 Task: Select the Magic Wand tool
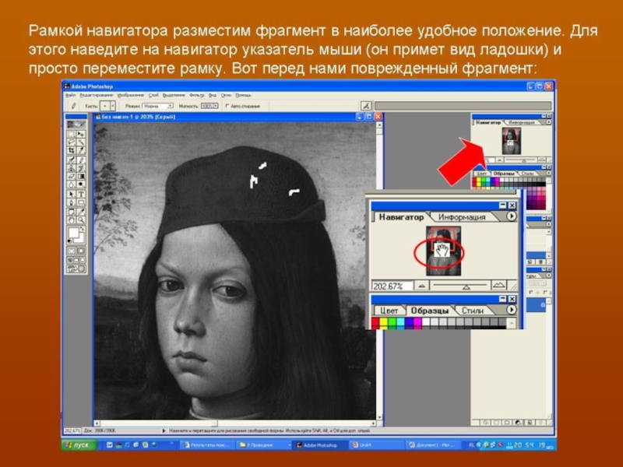(x=81, y=142)
